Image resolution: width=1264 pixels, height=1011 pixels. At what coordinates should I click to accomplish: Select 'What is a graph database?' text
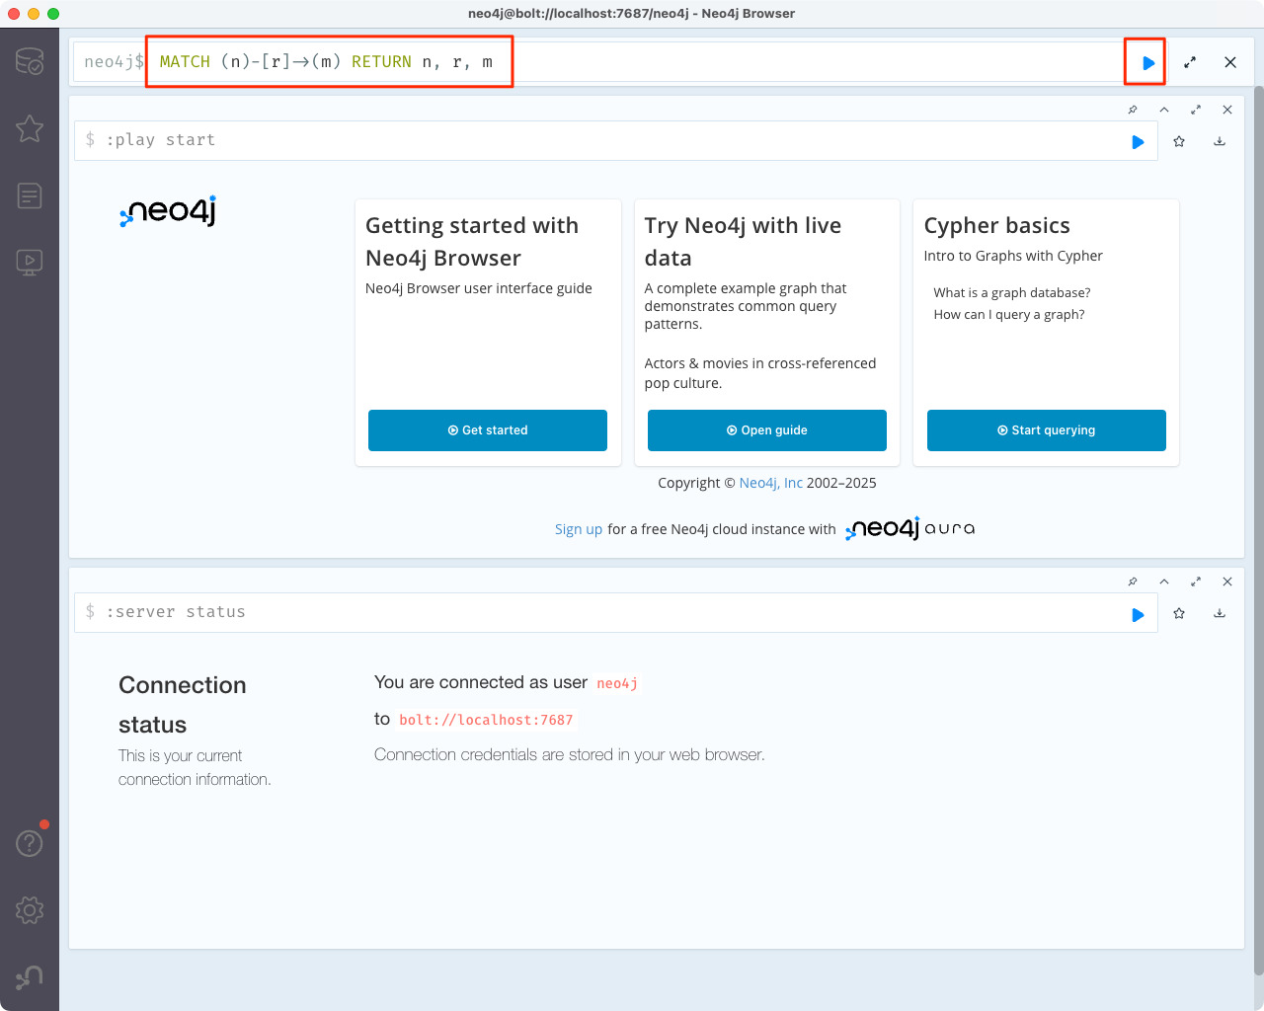pyautogui.click(x=1012, y=292)
